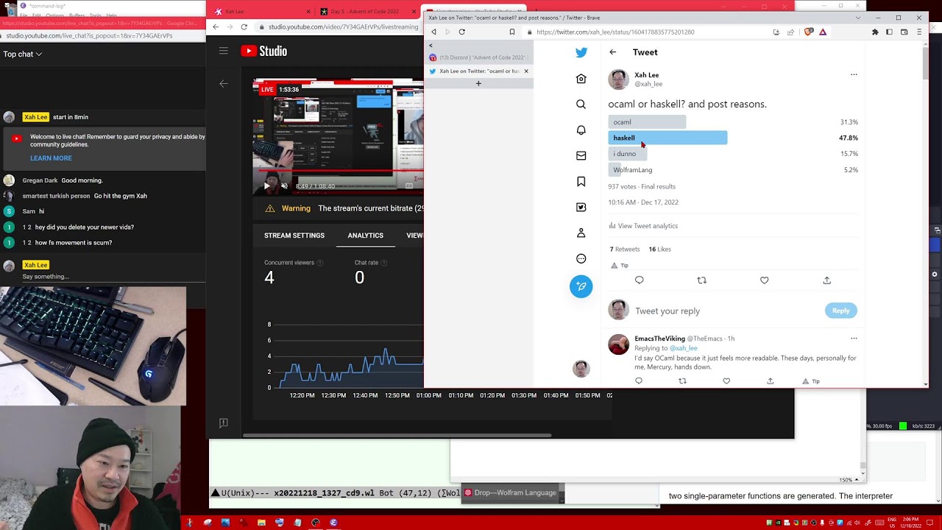The width and height of the screenshot is (942, 530).
Task: Reply icon under the poll tweet
Action: pyautogui.click(x=639, y=280)
